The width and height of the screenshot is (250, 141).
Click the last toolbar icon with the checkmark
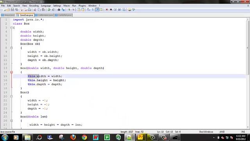[x=134, y=10]
